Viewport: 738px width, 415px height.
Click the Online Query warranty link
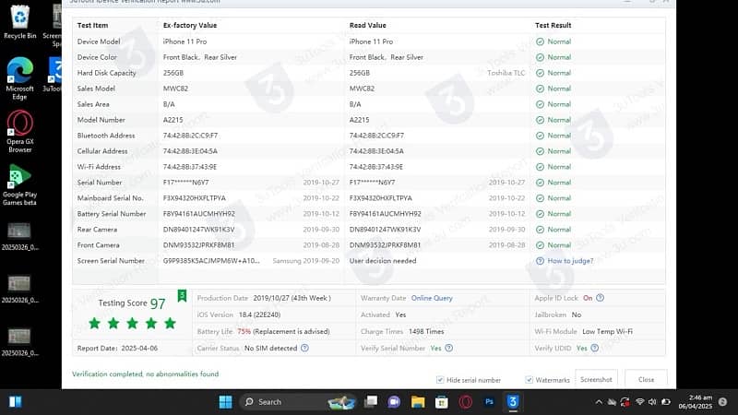432,298
